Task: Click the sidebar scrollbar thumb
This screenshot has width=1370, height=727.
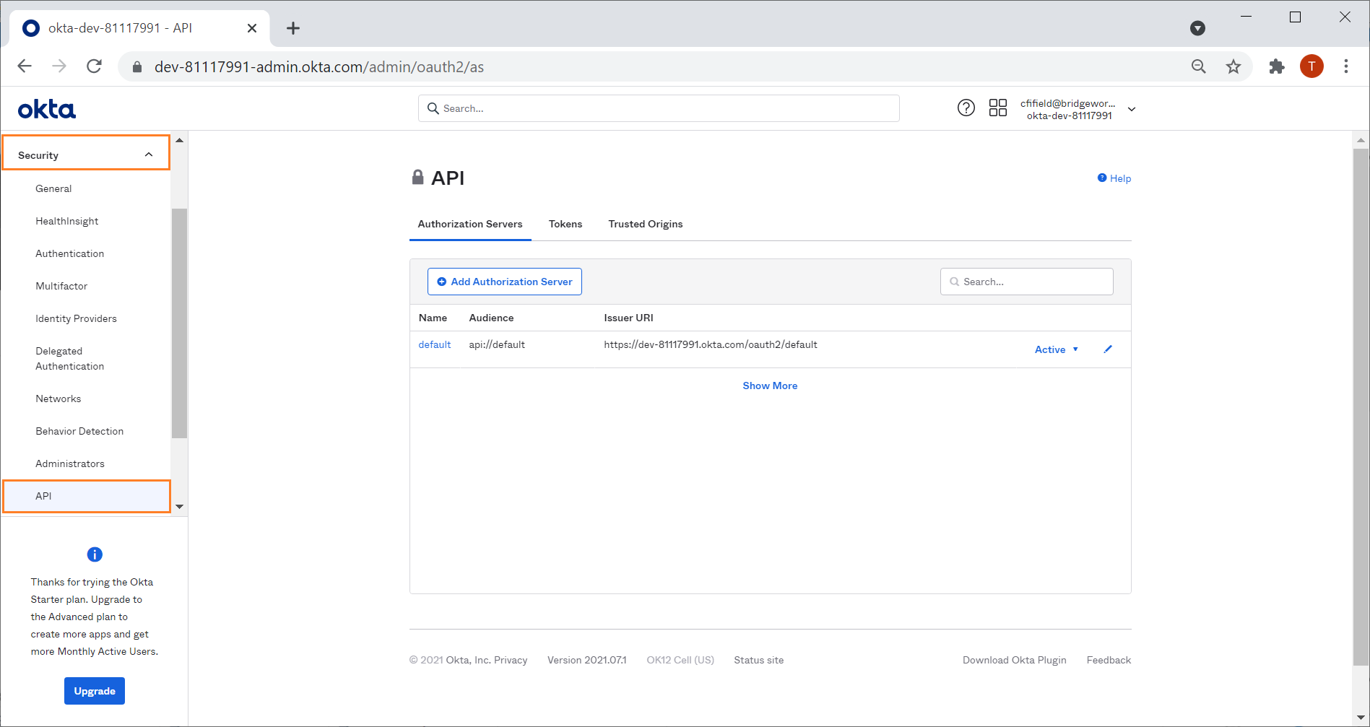Action: (x=179, y=323)
